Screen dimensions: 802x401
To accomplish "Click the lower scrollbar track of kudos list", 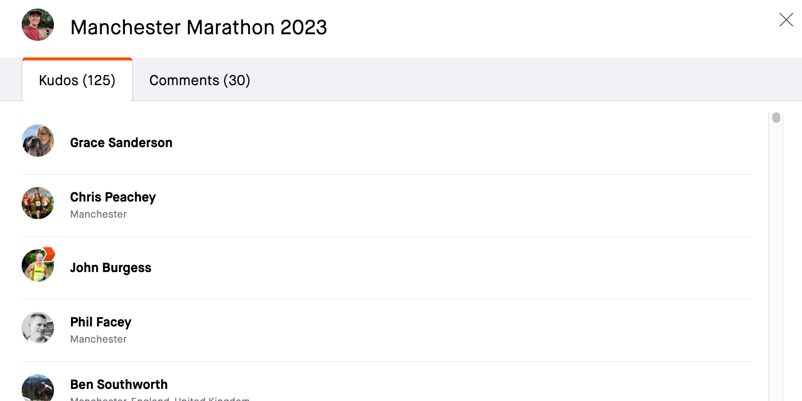I will (x=776, y=262).
